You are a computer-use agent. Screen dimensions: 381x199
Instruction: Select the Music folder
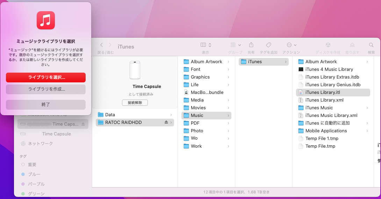click(206, 116)
